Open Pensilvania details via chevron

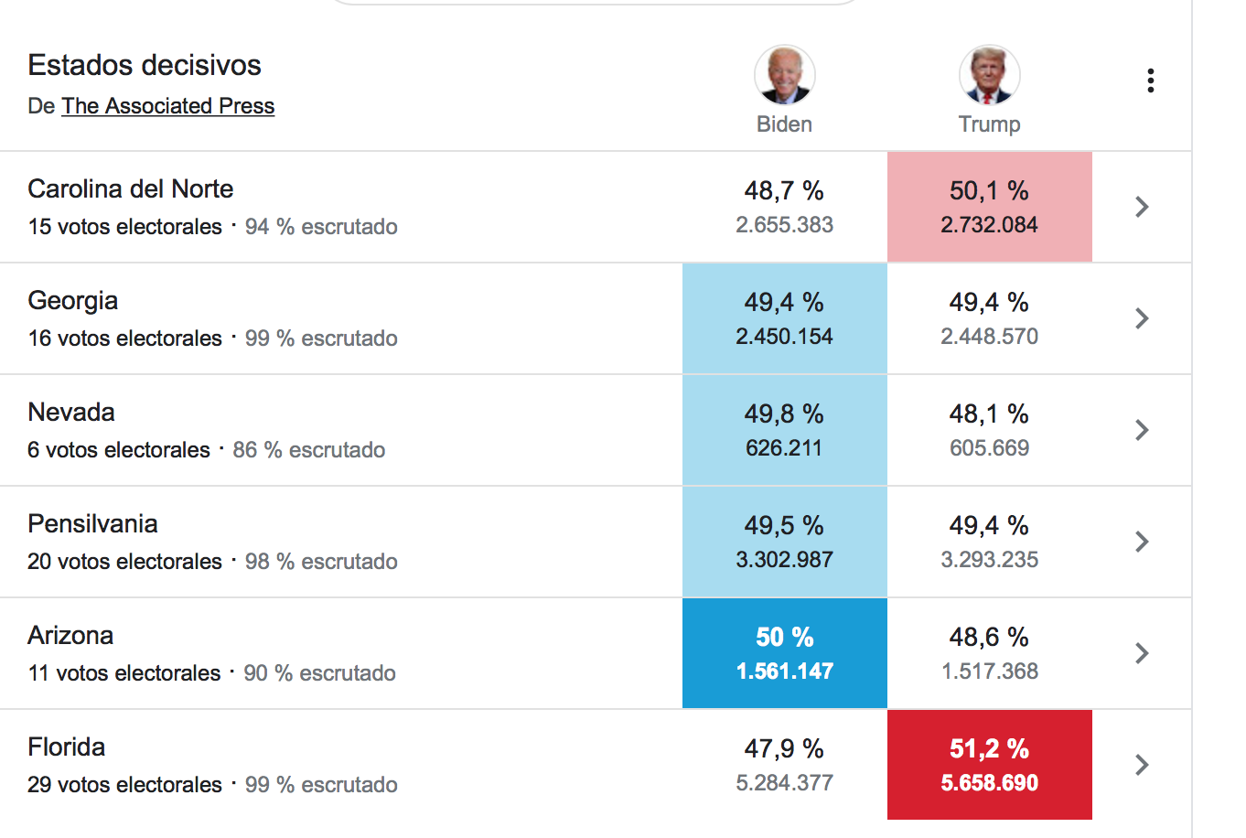tap(1142, 542)
